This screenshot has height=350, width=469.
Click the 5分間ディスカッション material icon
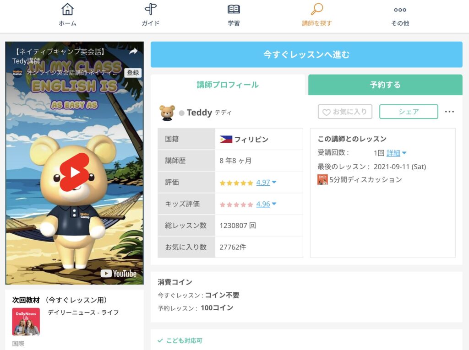point(322,180)
